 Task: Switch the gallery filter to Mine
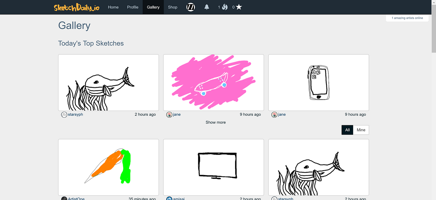pos(361,130)
